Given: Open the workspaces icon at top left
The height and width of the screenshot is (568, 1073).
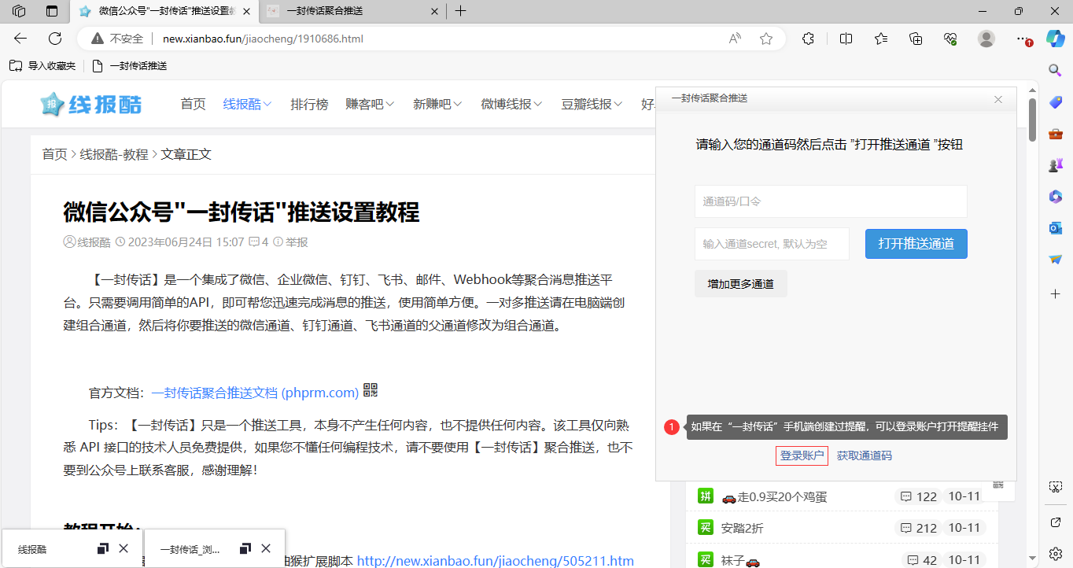Looking at the screenshot, I should coord(19,11).
